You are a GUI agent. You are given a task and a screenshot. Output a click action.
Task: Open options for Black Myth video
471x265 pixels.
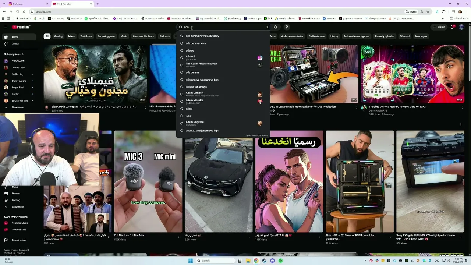pyautogui.click(x=145, y=107)
